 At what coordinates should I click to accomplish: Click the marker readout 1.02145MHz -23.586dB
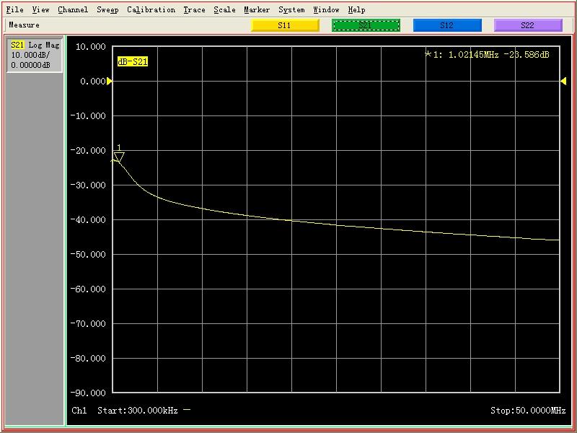click(x=487, y=55)
